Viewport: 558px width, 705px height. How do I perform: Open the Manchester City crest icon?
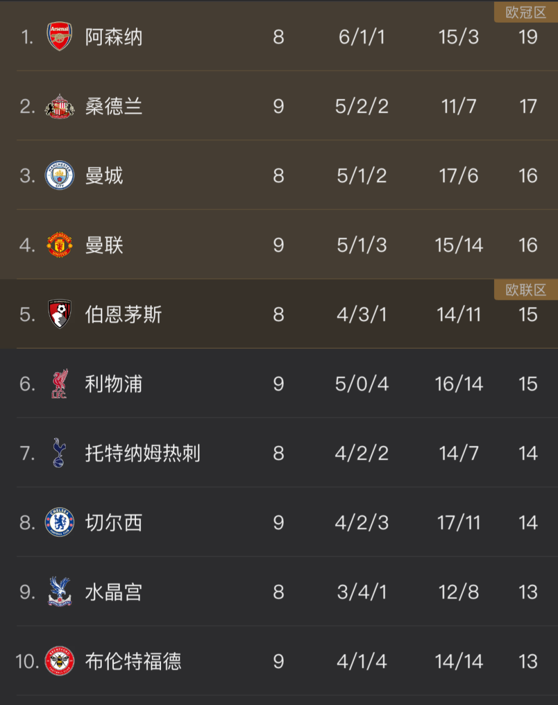tap(59, 176)
